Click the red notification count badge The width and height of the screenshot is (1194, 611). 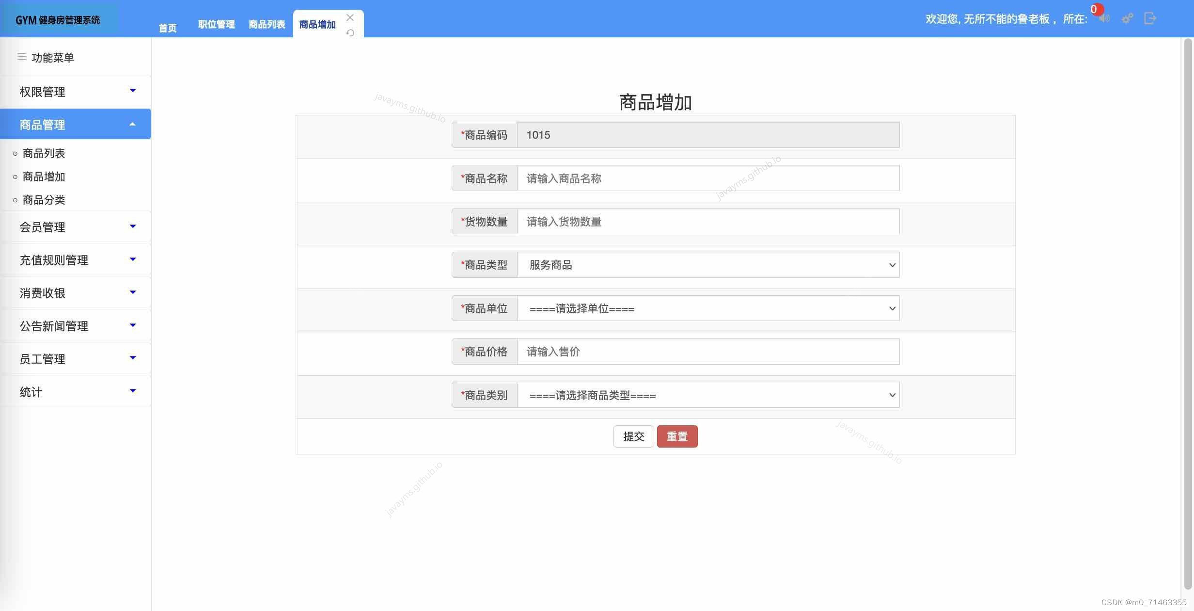coord(1096,9)
